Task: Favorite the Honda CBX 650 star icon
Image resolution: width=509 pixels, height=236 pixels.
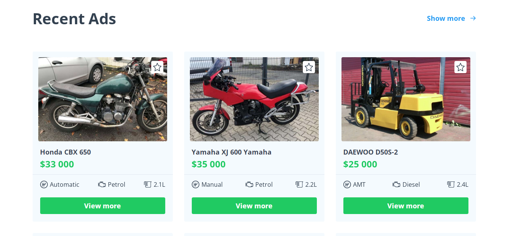Action: (157, 67)
